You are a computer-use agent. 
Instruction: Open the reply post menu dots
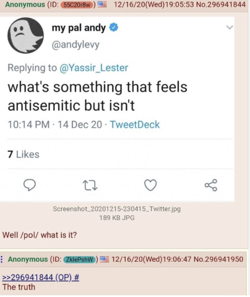[2, 259]
